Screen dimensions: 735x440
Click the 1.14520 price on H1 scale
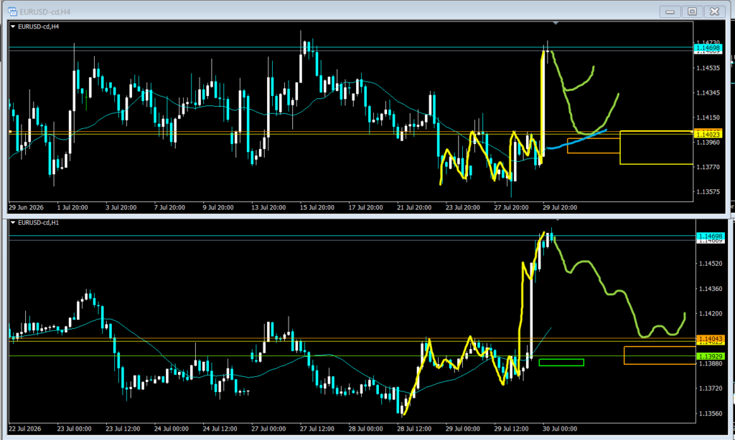tap(711, 264)
